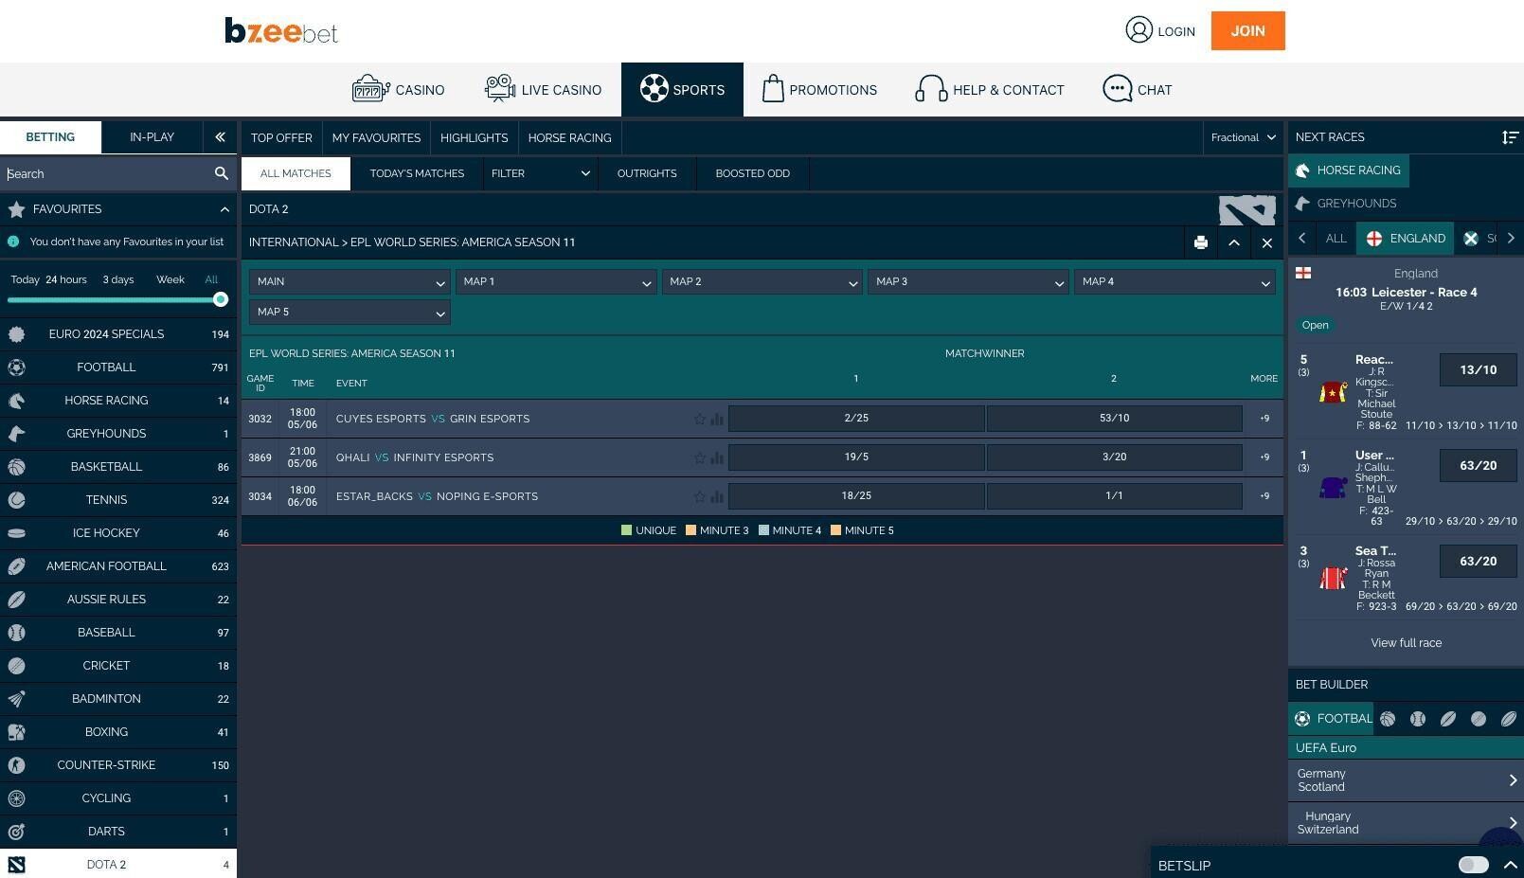Bet on Infinity Esports at 3/20
Screen dimensions: 1524x878
pos(1114,457)
